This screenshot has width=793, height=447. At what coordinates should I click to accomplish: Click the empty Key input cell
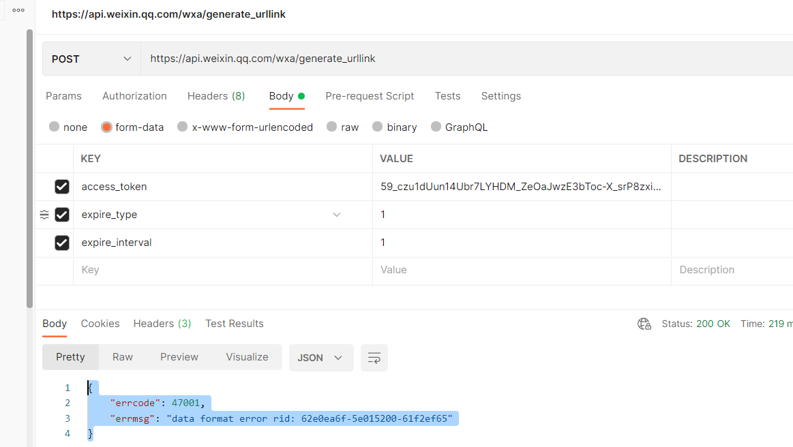pos(223,270)
